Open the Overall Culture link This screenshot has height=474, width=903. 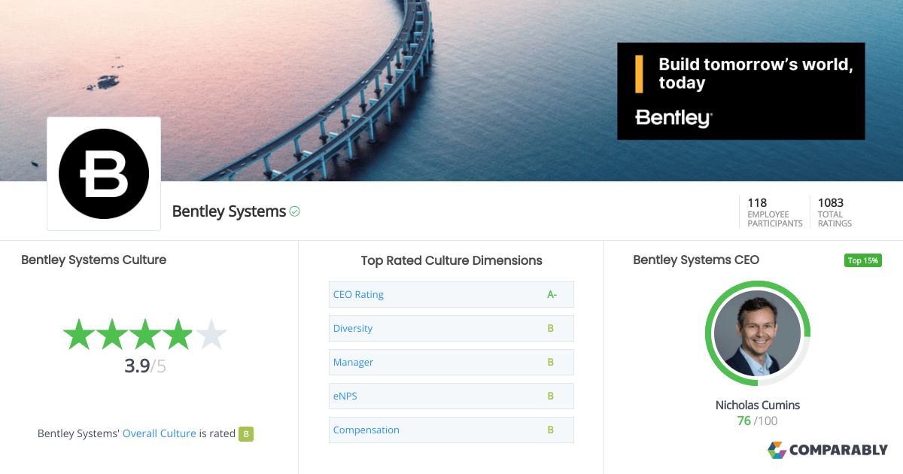(159, 433)
